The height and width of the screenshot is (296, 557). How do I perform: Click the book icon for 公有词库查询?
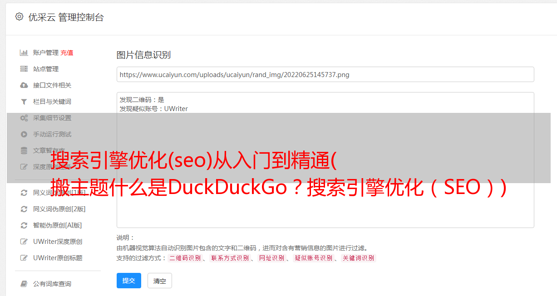24,284
